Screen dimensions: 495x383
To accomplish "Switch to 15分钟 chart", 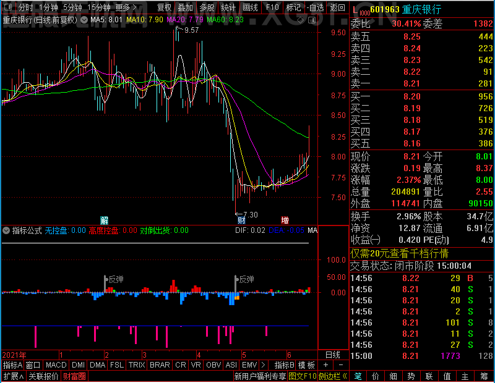I will coord(98,7).
